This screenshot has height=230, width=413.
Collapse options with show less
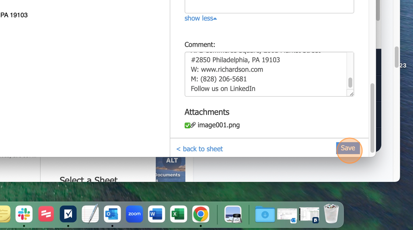(201, 18)
